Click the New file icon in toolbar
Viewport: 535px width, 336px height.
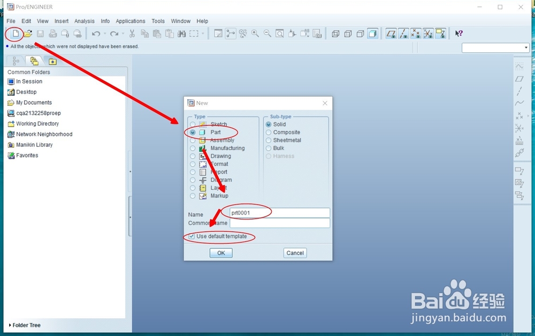coord(16,34)
